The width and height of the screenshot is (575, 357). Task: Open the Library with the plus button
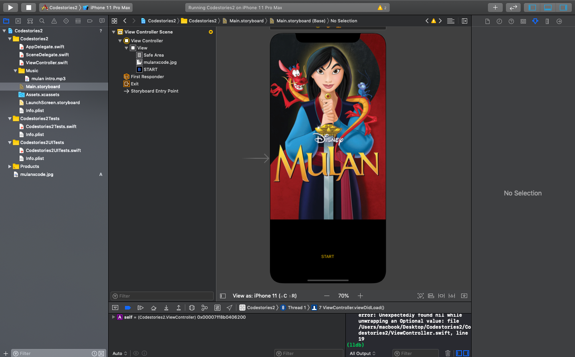495,7
